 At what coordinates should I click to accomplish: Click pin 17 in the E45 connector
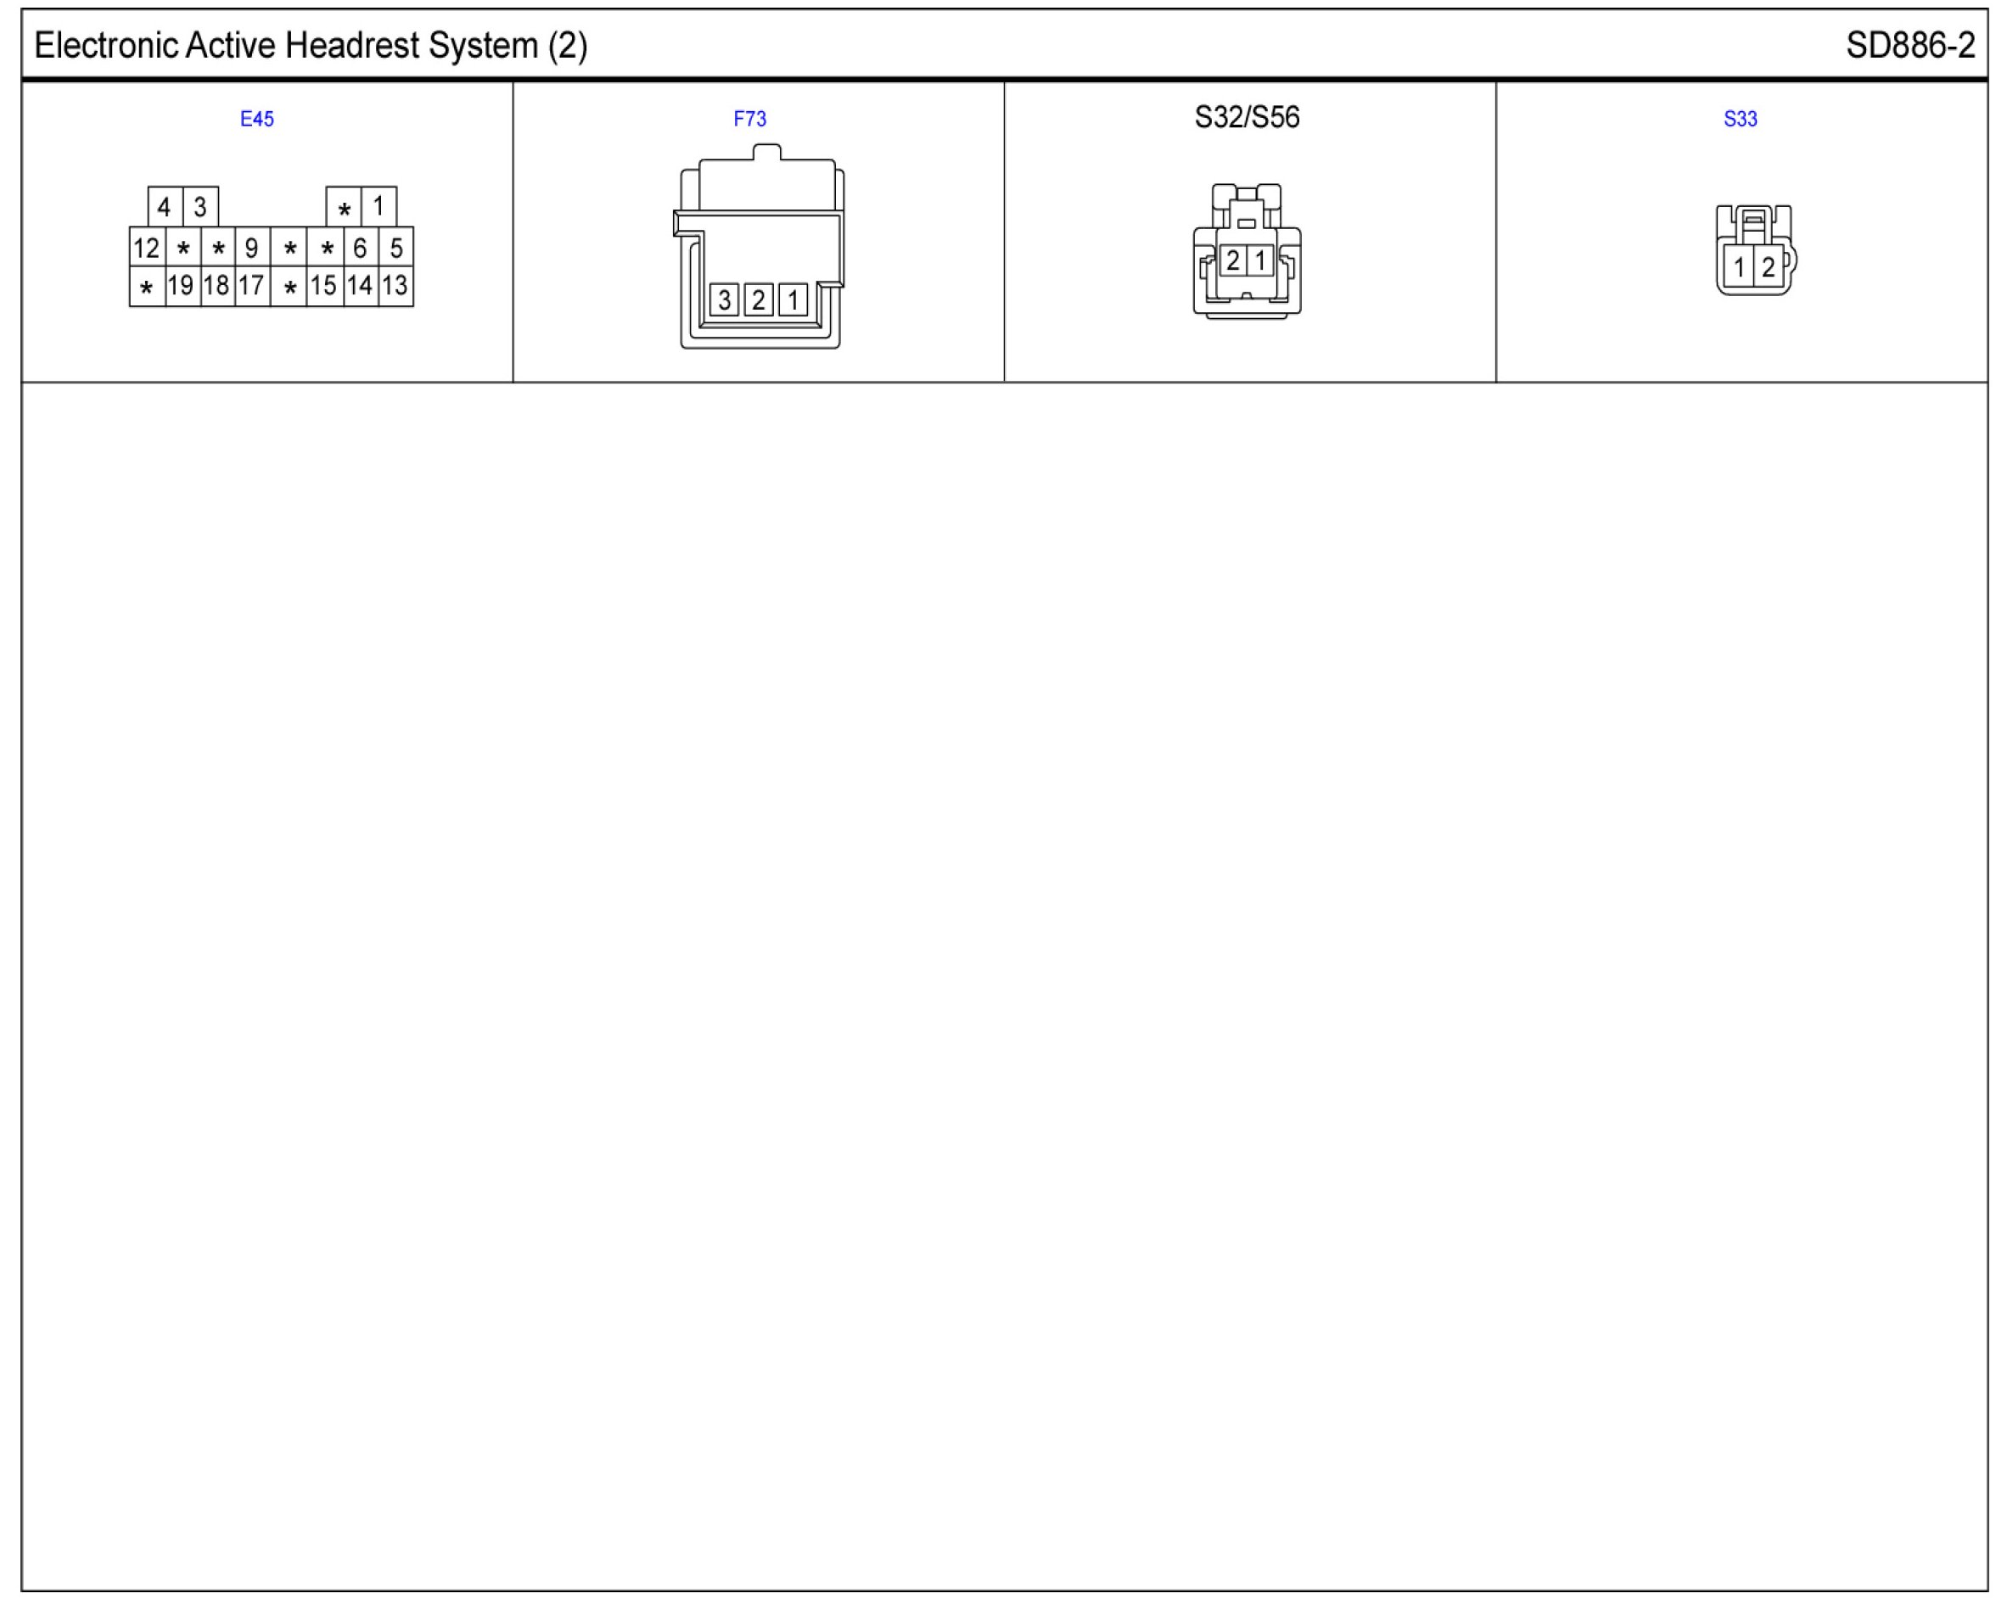pos(251,286)
